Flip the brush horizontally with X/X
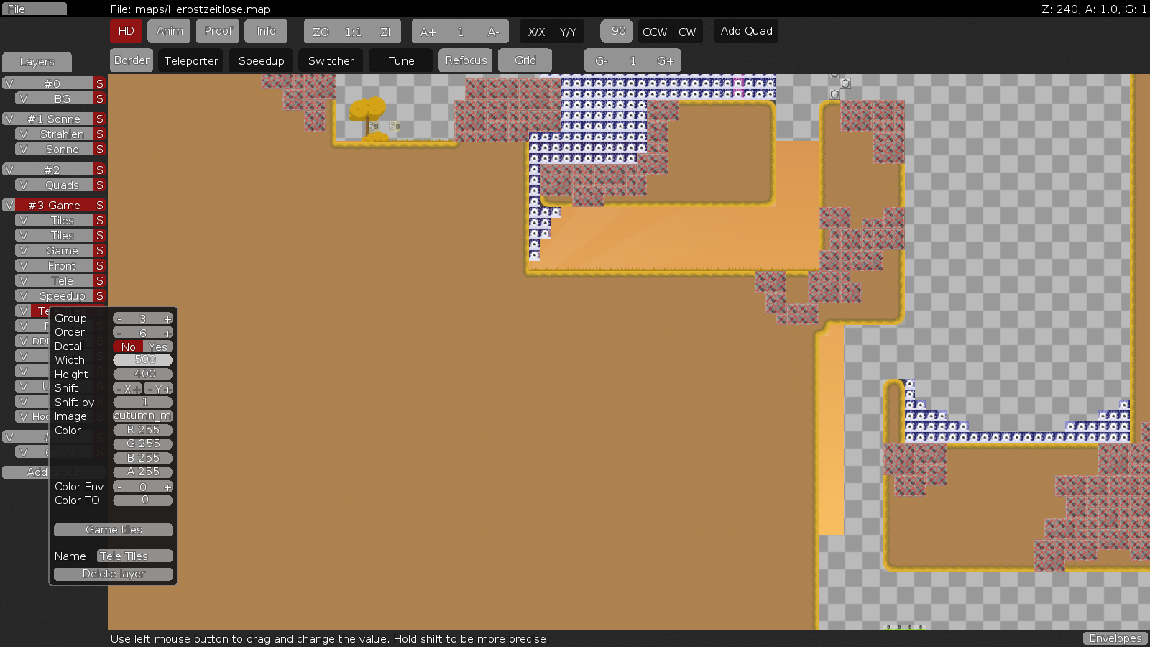Image resolution: width=1150 pixels, height=647 pixels. pyautogui.click(x=536, y=32)
